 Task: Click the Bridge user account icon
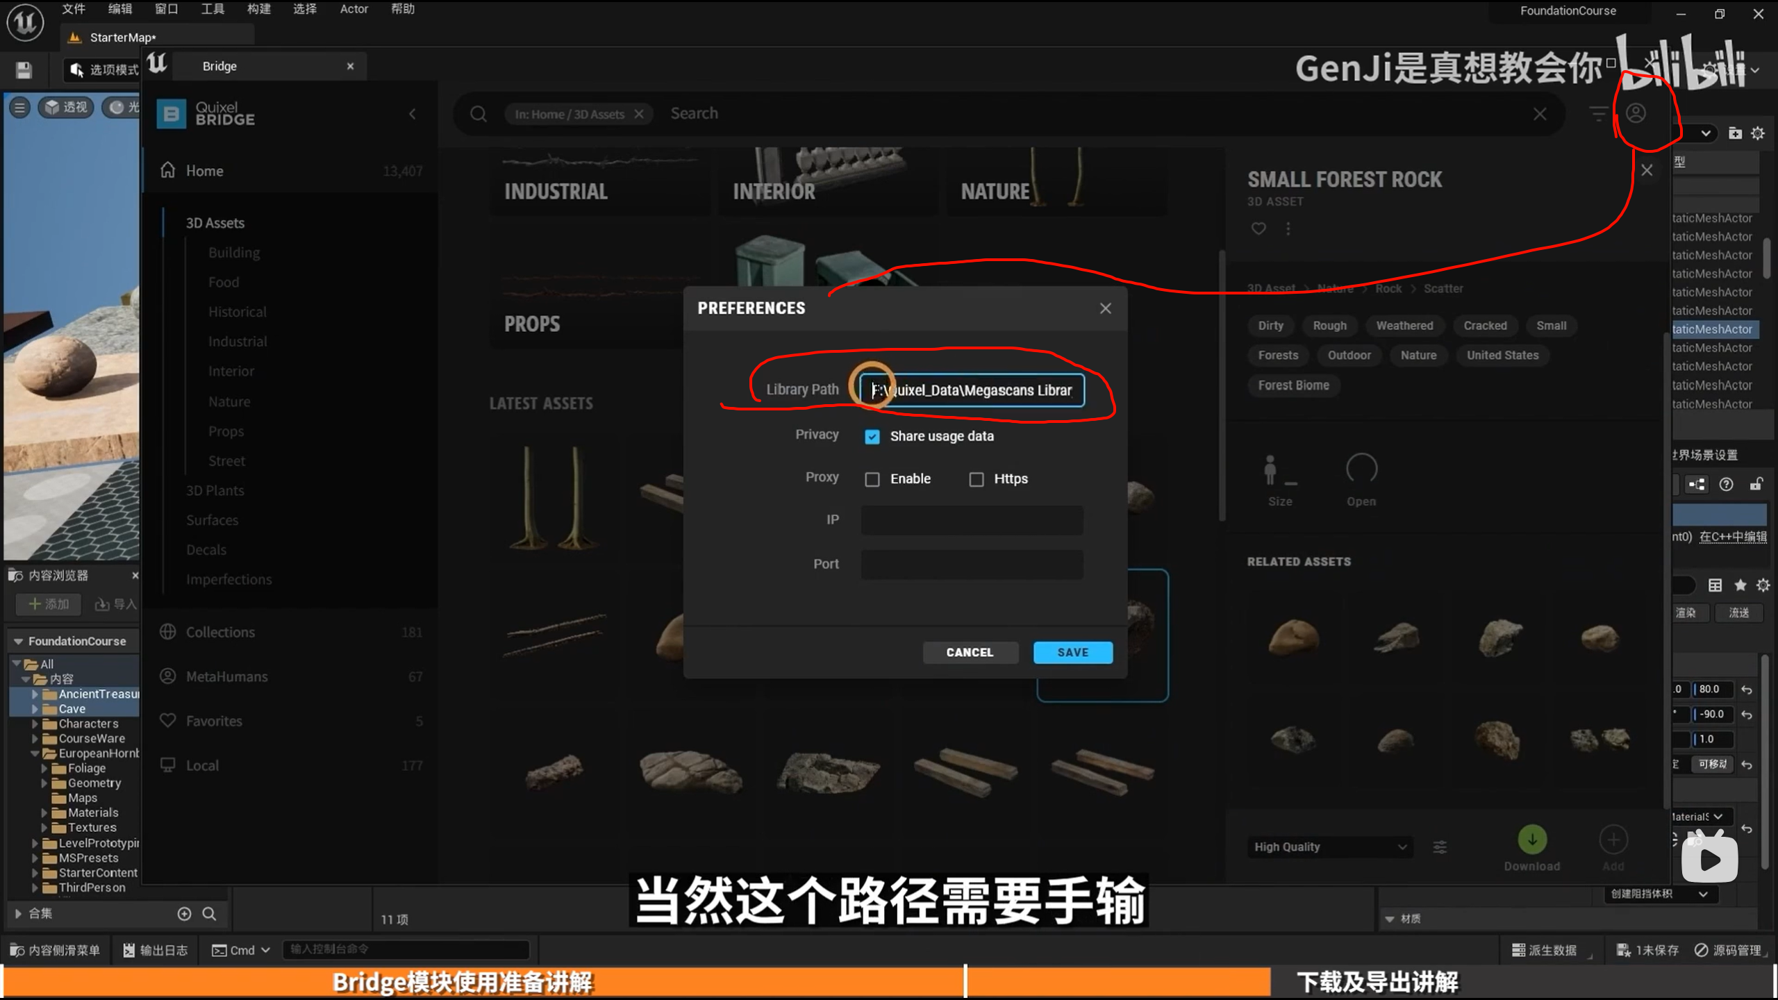1635,113
